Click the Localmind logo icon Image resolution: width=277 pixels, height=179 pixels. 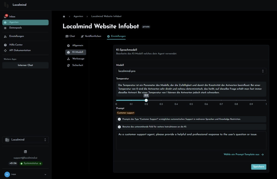click(x=6, y=5)
